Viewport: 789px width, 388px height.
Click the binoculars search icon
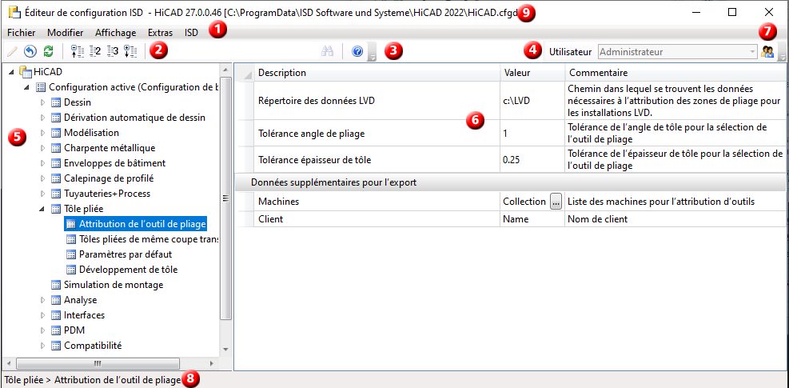point(328,51)
